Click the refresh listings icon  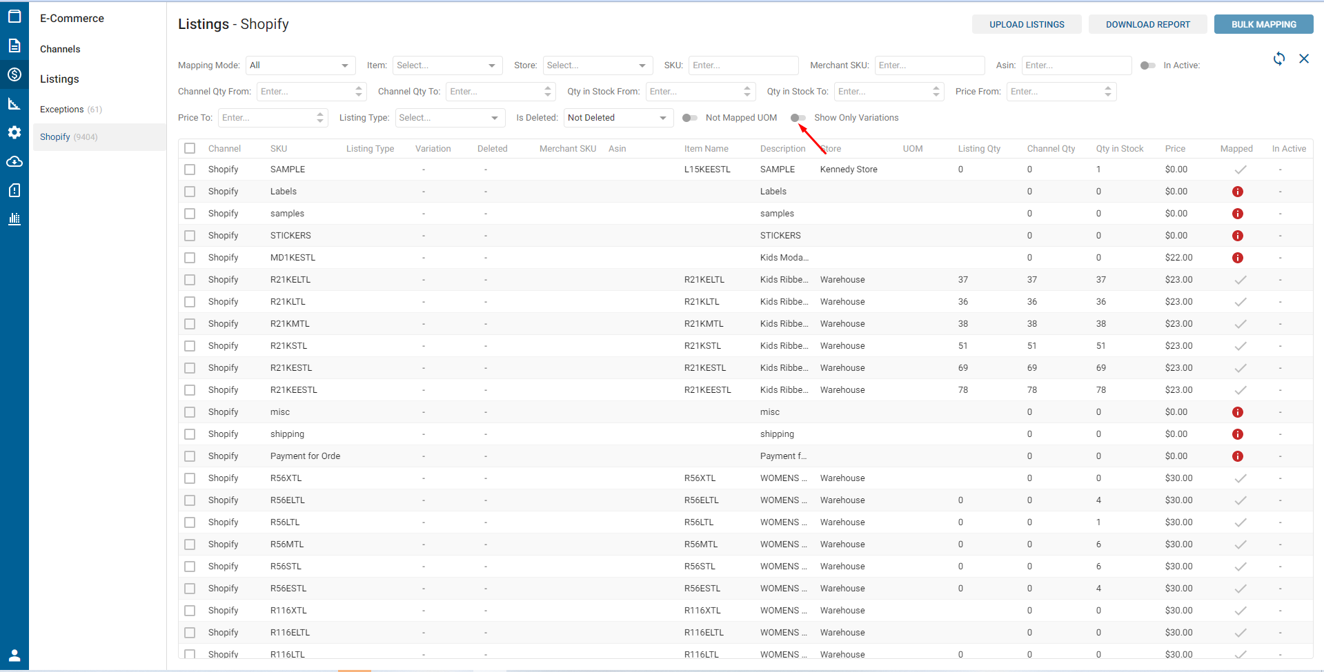pyautogui.click(x=1279, y=59)
